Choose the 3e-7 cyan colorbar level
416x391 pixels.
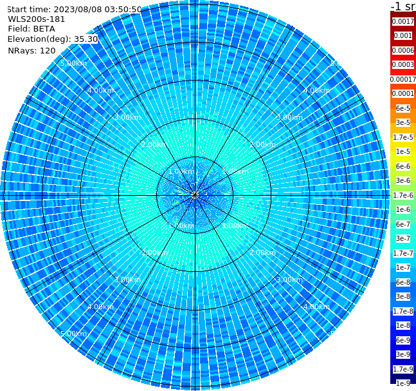403,239
